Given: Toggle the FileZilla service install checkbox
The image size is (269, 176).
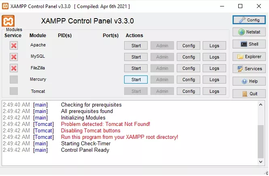Looking at the screenshot, I should coord(14,68).
